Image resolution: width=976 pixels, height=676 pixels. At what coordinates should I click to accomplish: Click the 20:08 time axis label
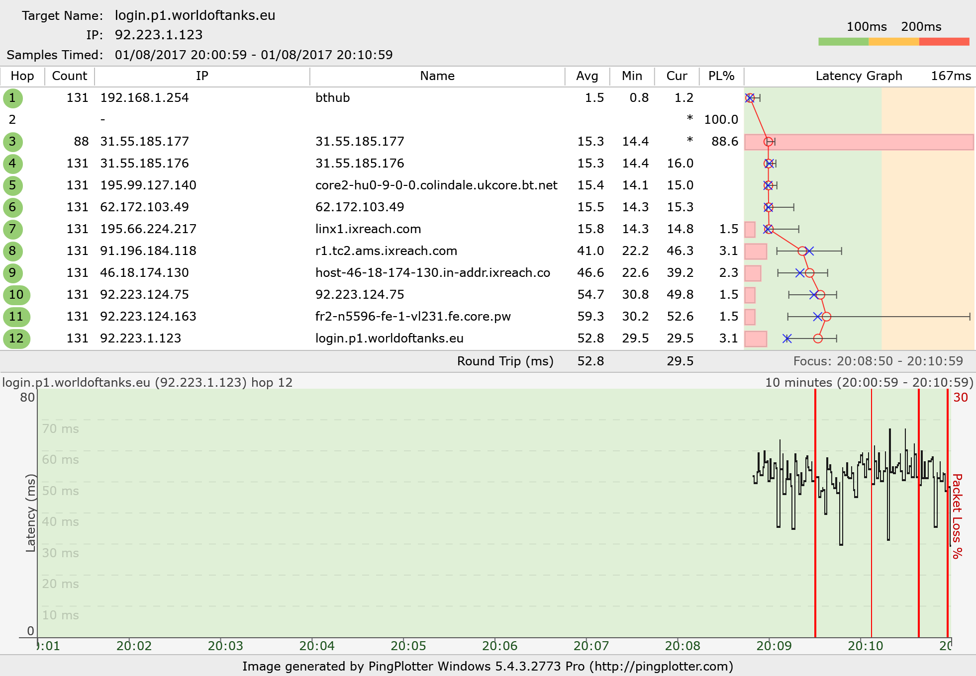683,646
